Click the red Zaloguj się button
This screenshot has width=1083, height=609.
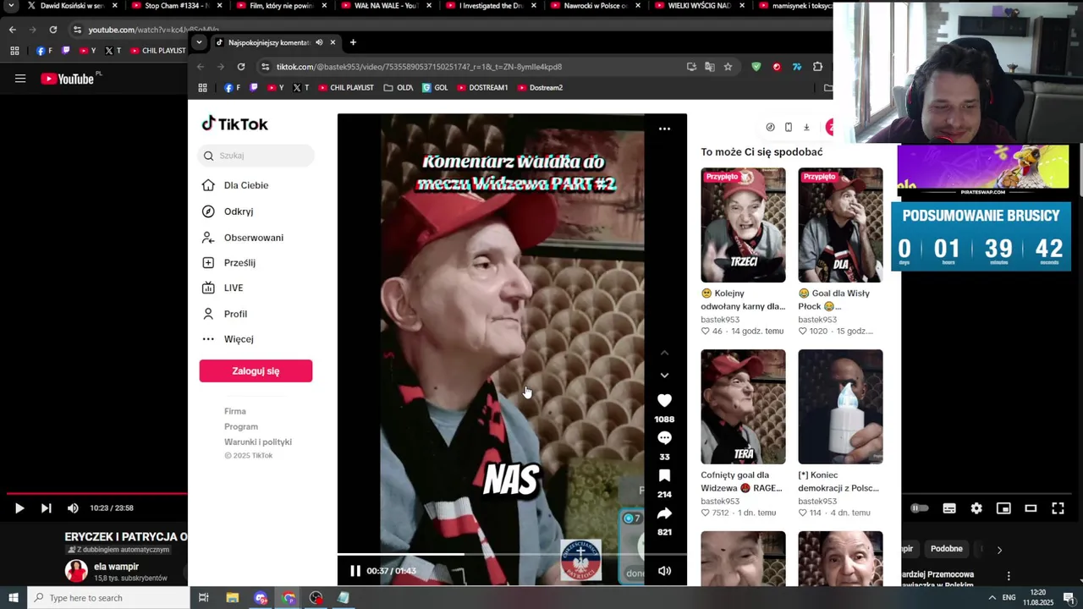256,370
